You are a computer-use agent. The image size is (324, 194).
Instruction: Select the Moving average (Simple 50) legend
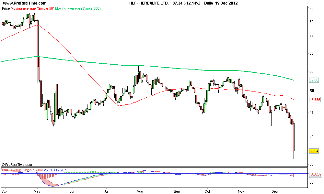[x=32, y=8]
